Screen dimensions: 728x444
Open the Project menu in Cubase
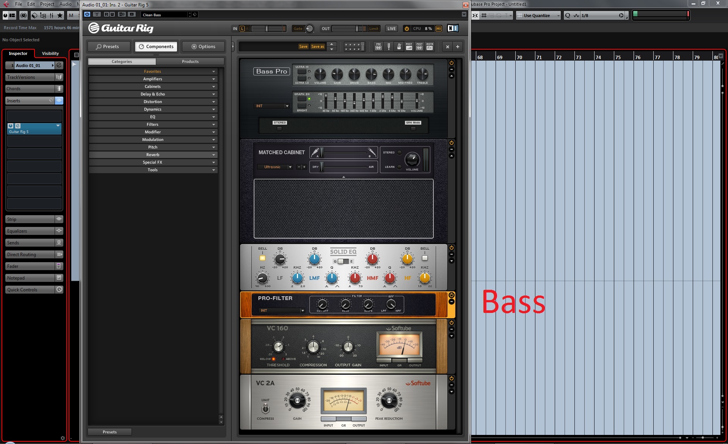tap(47, 4)
